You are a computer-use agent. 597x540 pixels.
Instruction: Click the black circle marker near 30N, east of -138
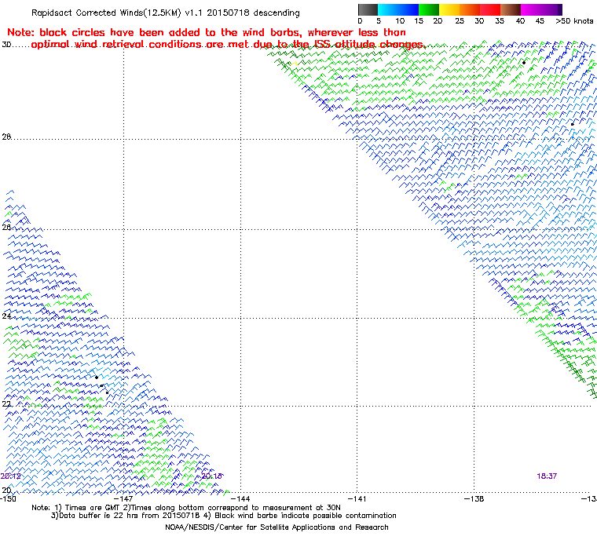(524, 63)
